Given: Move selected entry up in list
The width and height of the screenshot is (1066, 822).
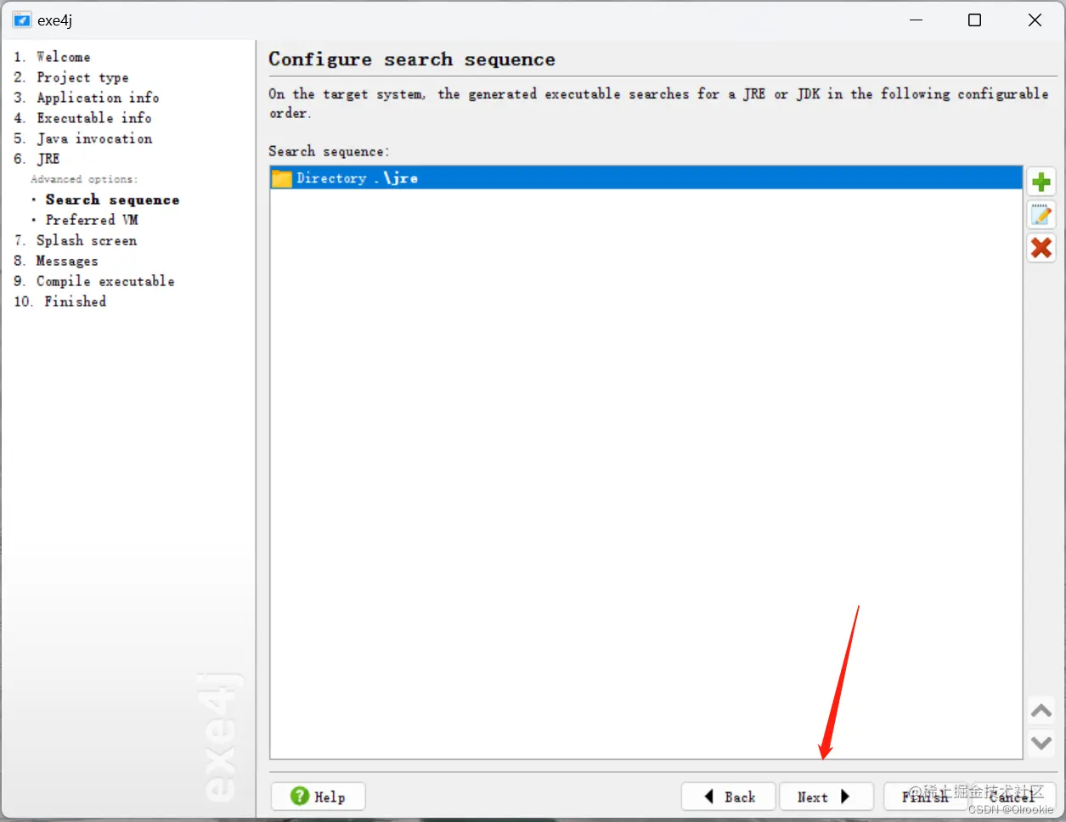Looking at the screenshot, I should pos(1041,710).
